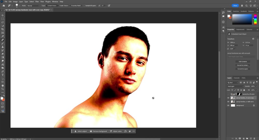The image size is (259, 140).
Task: Select the Clone Stamp tool
Action: click(3, 47)
